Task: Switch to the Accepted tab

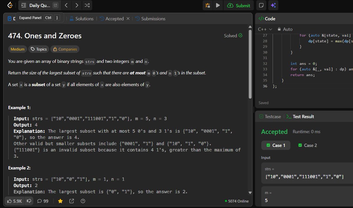Action: click(111, 19)
